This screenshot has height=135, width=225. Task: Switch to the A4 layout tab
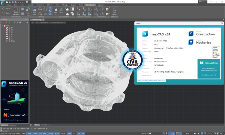(x=42, y=125)
